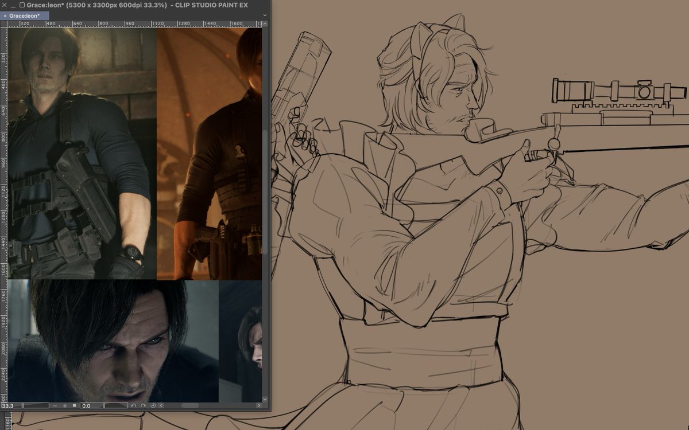Image resolution: width=689 pixels, height=430 pixels.
Task: Open the canvas tab list dropdown arrow
Action: click(x=265, y=15)
